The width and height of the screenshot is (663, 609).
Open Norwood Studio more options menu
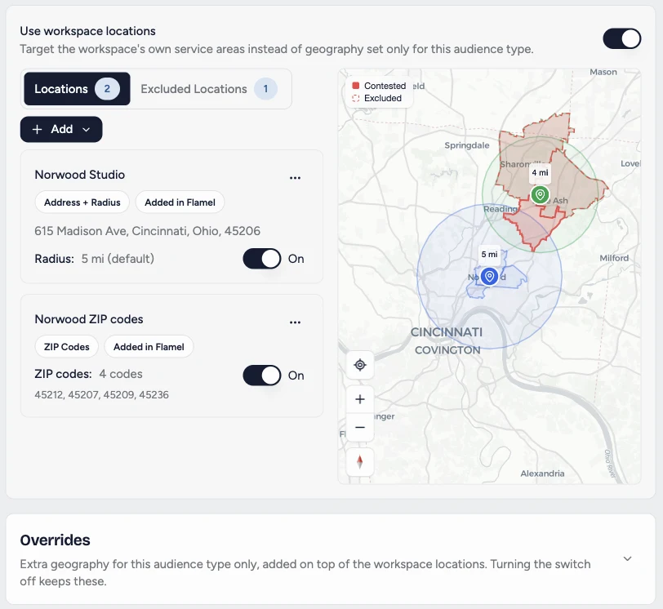[295, 178]
